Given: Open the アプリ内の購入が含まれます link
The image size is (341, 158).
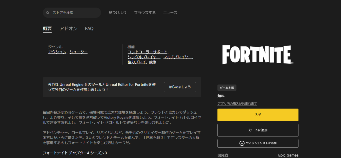Looking at the screenshot, I should pyautogui.click(x=237, y=104).
